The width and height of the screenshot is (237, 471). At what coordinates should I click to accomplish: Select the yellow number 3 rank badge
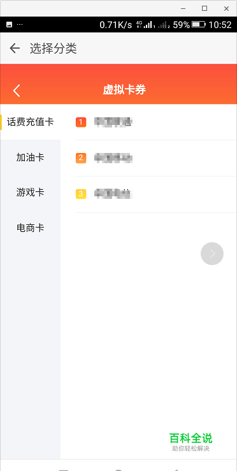[x=81, y=194]
